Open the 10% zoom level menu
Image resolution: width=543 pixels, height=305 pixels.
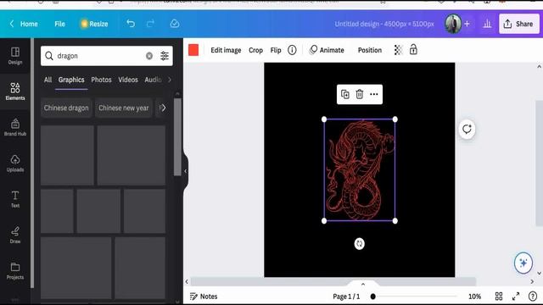pyautogui.click(x=474, y=297)
